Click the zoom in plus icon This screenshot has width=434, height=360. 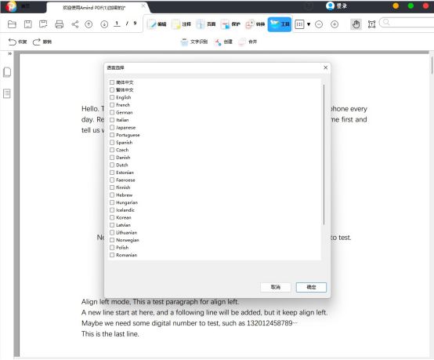[335, 24]
